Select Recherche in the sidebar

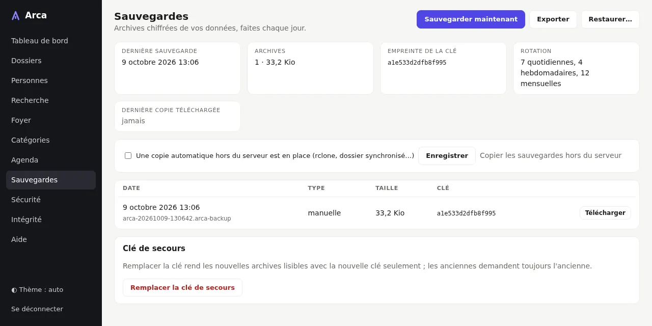pos(51,100)
